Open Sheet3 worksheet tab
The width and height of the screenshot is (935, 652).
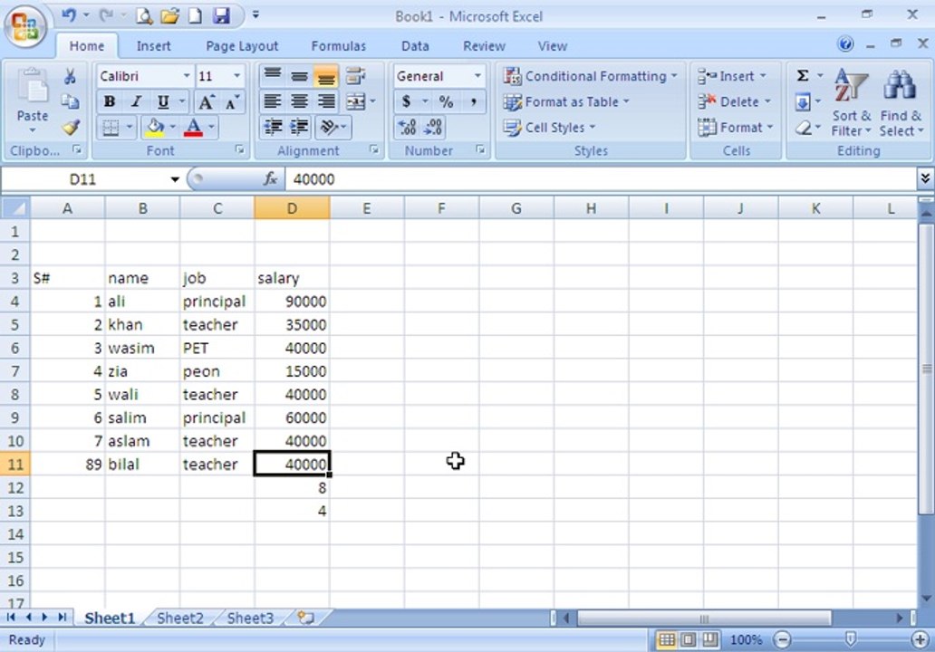tap(250, 618)
